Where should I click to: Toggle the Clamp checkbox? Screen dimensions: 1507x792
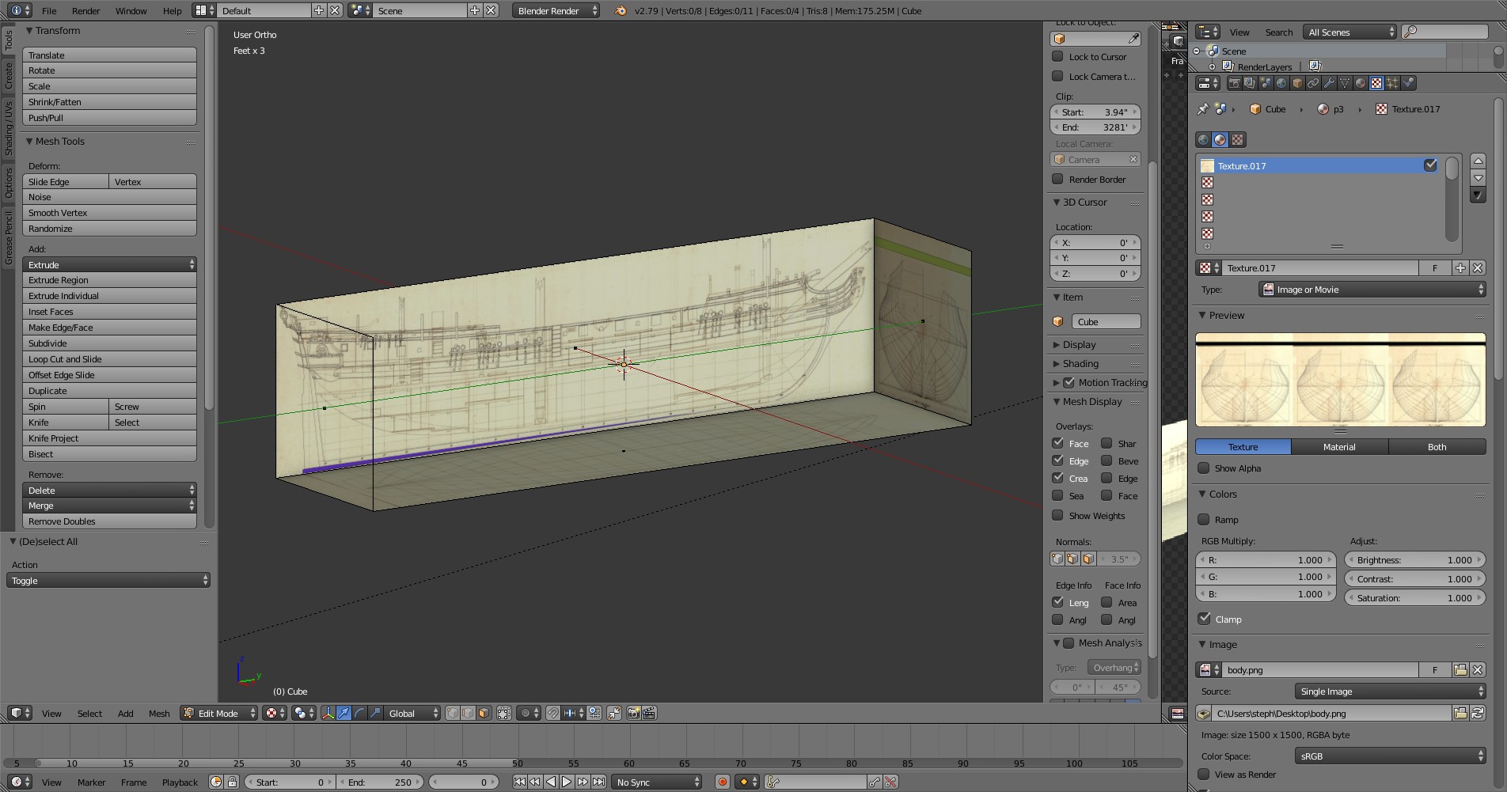(x=1204, y=619)
